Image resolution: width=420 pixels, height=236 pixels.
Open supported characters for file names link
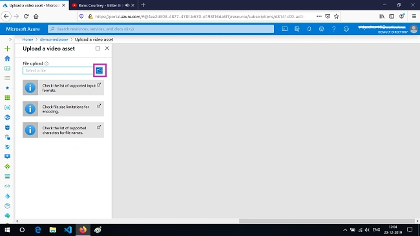63,130
